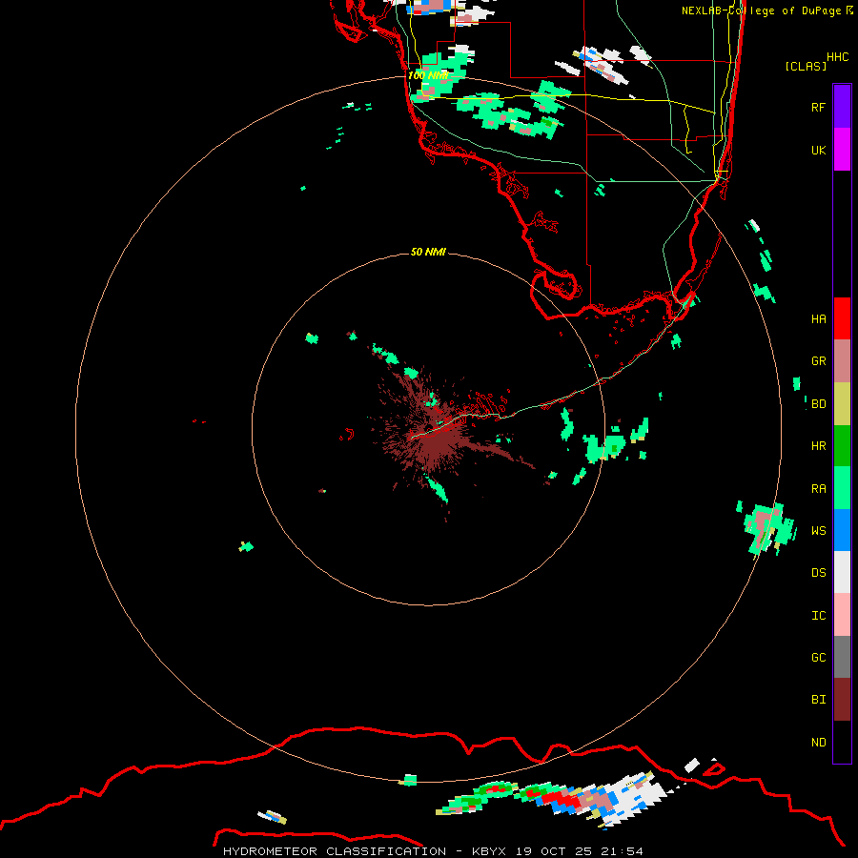Click the 100 NMI range ring label
The height and width of the screenshot is (858, 858).
point(428,75)
